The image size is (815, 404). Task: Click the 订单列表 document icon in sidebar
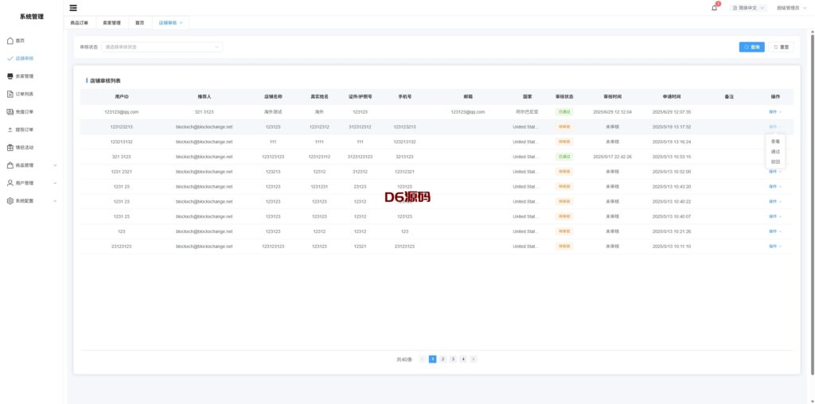10,94
